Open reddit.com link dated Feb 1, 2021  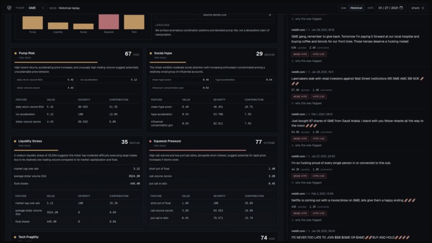click(298, 114)
